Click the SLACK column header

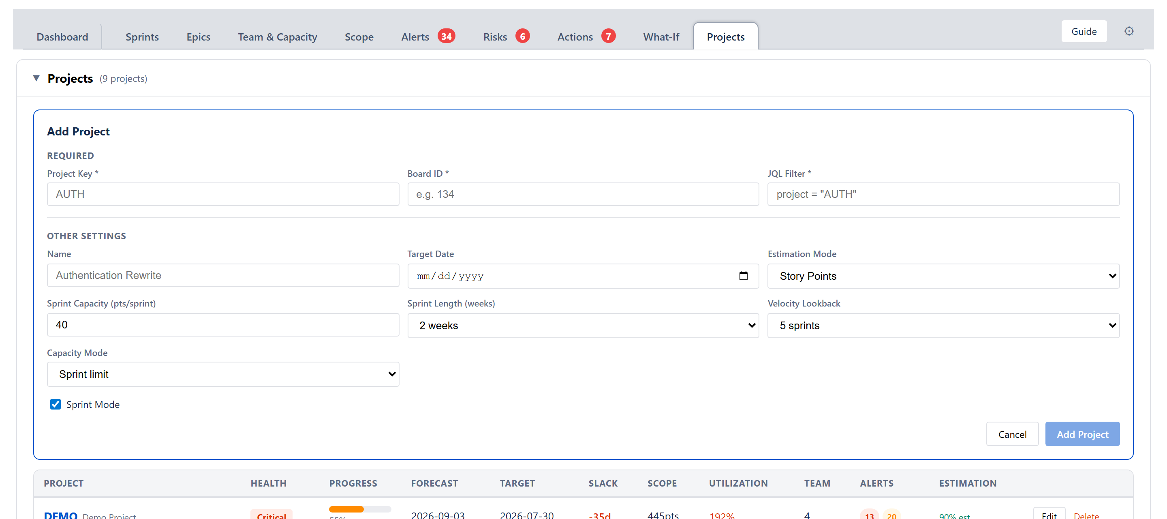pos(603,483)
